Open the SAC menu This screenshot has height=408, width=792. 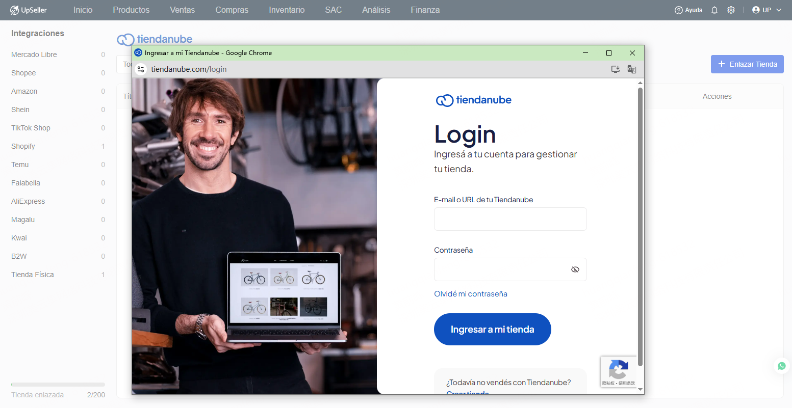click(334, 10)
